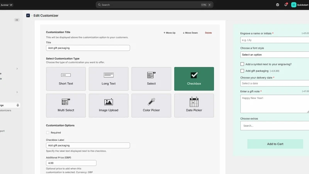309x174 pixels.
Task: Toggle the Required checkbox
Action: [48, 133]
